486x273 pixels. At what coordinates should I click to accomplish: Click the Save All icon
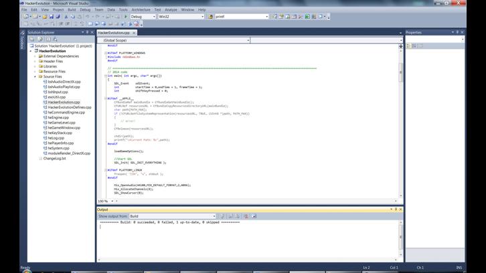coord(58,17)
